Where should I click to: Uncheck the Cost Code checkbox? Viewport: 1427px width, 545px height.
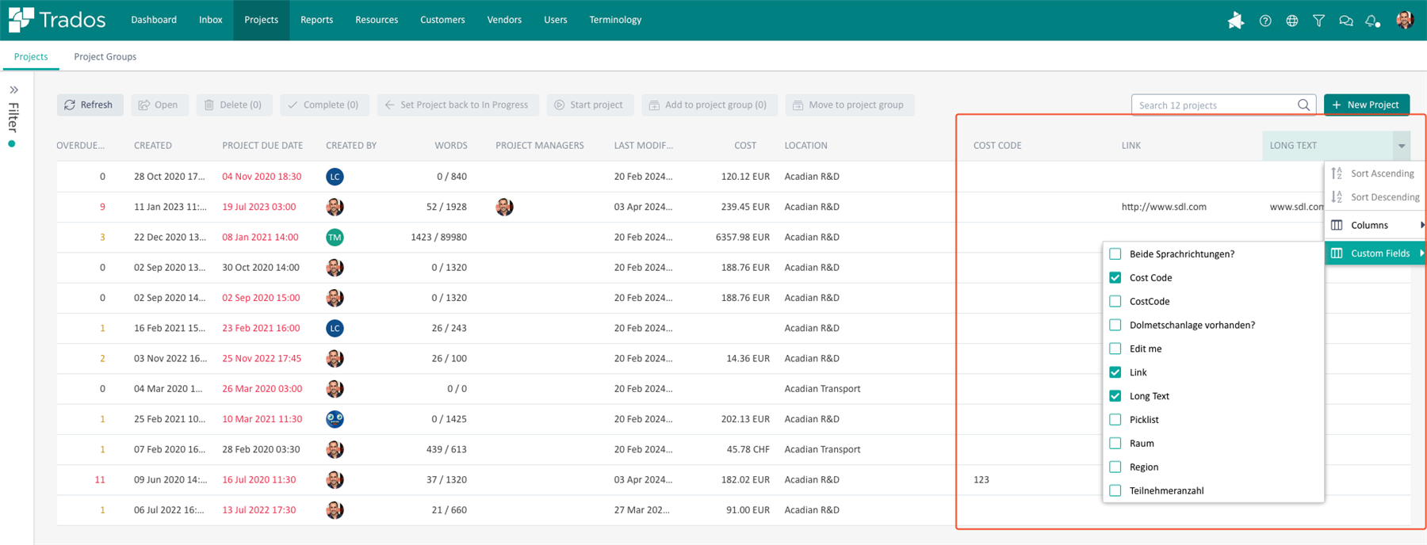point(1115,278)
